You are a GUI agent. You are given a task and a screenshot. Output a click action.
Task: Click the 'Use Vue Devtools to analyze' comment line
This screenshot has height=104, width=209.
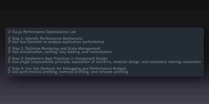coord(56,42)
